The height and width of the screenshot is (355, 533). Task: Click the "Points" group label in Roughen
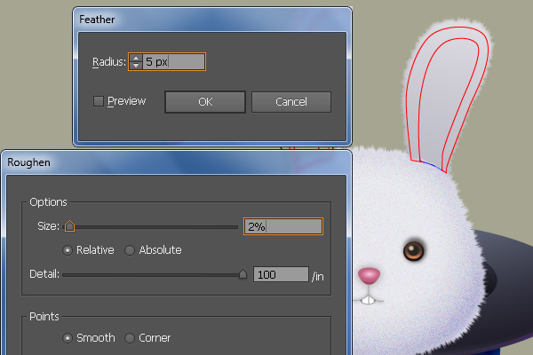(44, 317)
